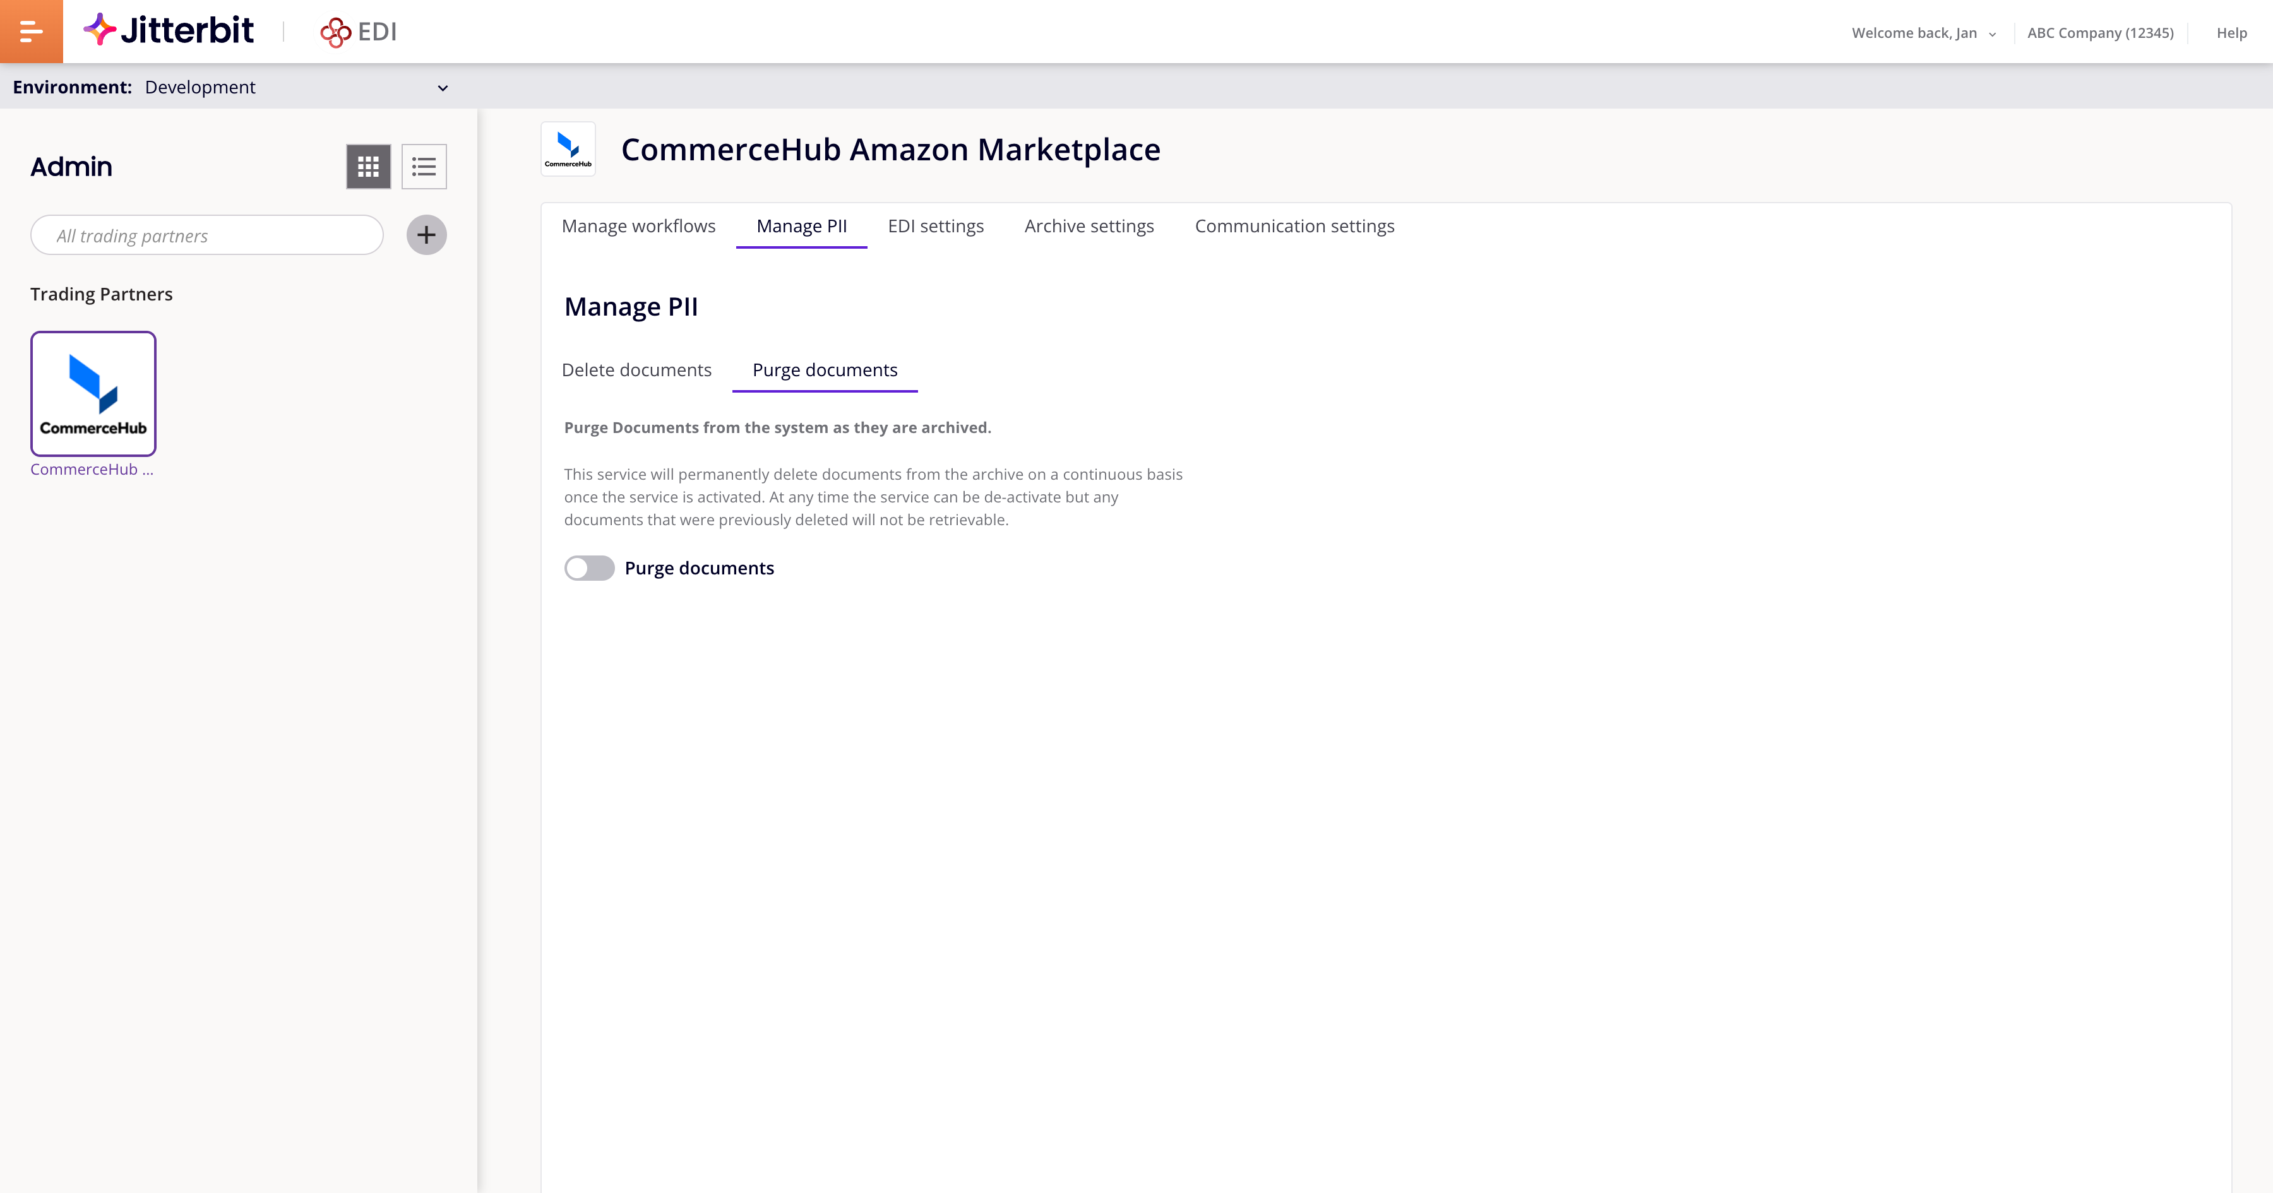Click the Archive settings tab

pos(1089,225)
